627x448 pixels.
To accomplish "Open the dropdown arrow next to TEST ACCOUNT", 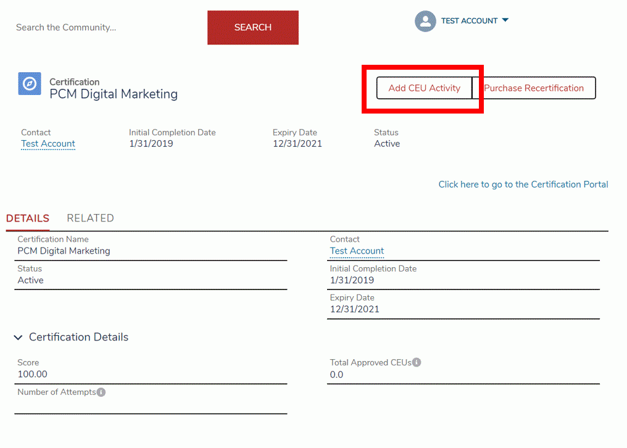I will 505,20.
